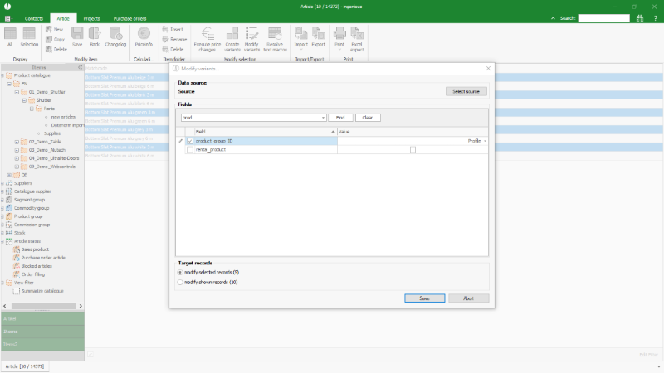Expand the 03_Demo_Nutech folder
Screen dimensions: 664x373
[x=17, y=150]
